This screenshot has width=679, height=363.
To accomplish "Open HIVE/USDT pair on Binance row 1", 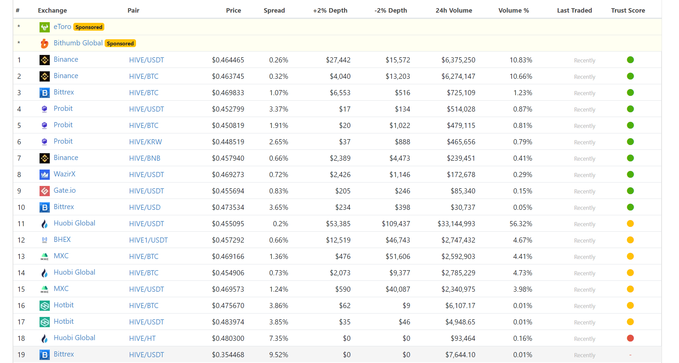I will tap(147, 60).
